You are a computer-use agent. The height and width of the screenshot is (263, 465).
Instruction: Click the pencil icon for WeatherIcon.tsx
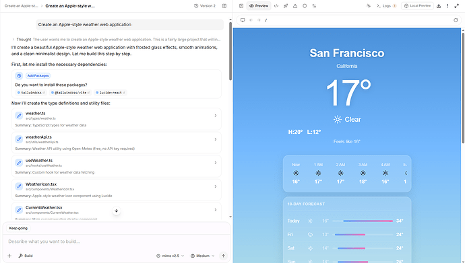(x=19, y=186)
